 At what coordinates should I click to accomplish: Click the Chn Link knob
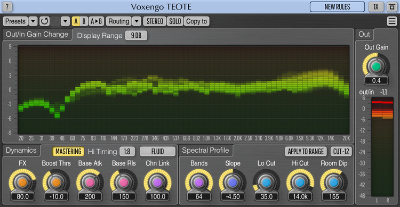tap(157, 183)
